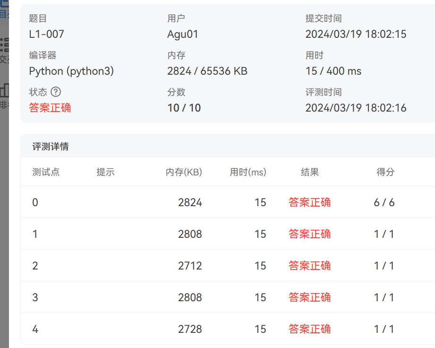The image size is (435, 348).
Task: Click the 答案正确 result for test point 0
Action: (309, 202)
